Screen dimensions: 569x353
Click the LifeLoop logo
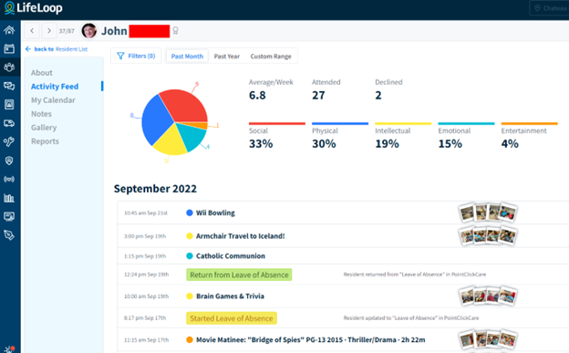point(34,8)
